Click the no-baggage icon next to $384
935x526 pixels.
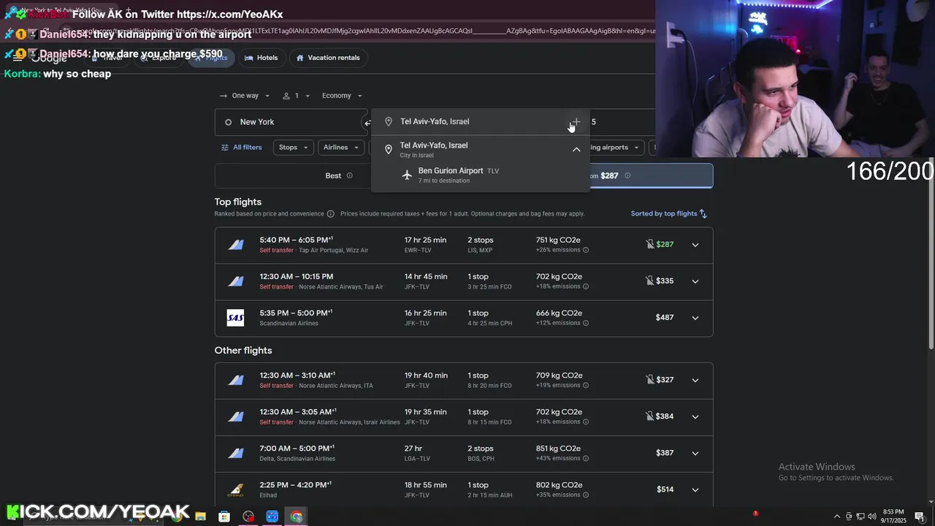tap(649, 416)
